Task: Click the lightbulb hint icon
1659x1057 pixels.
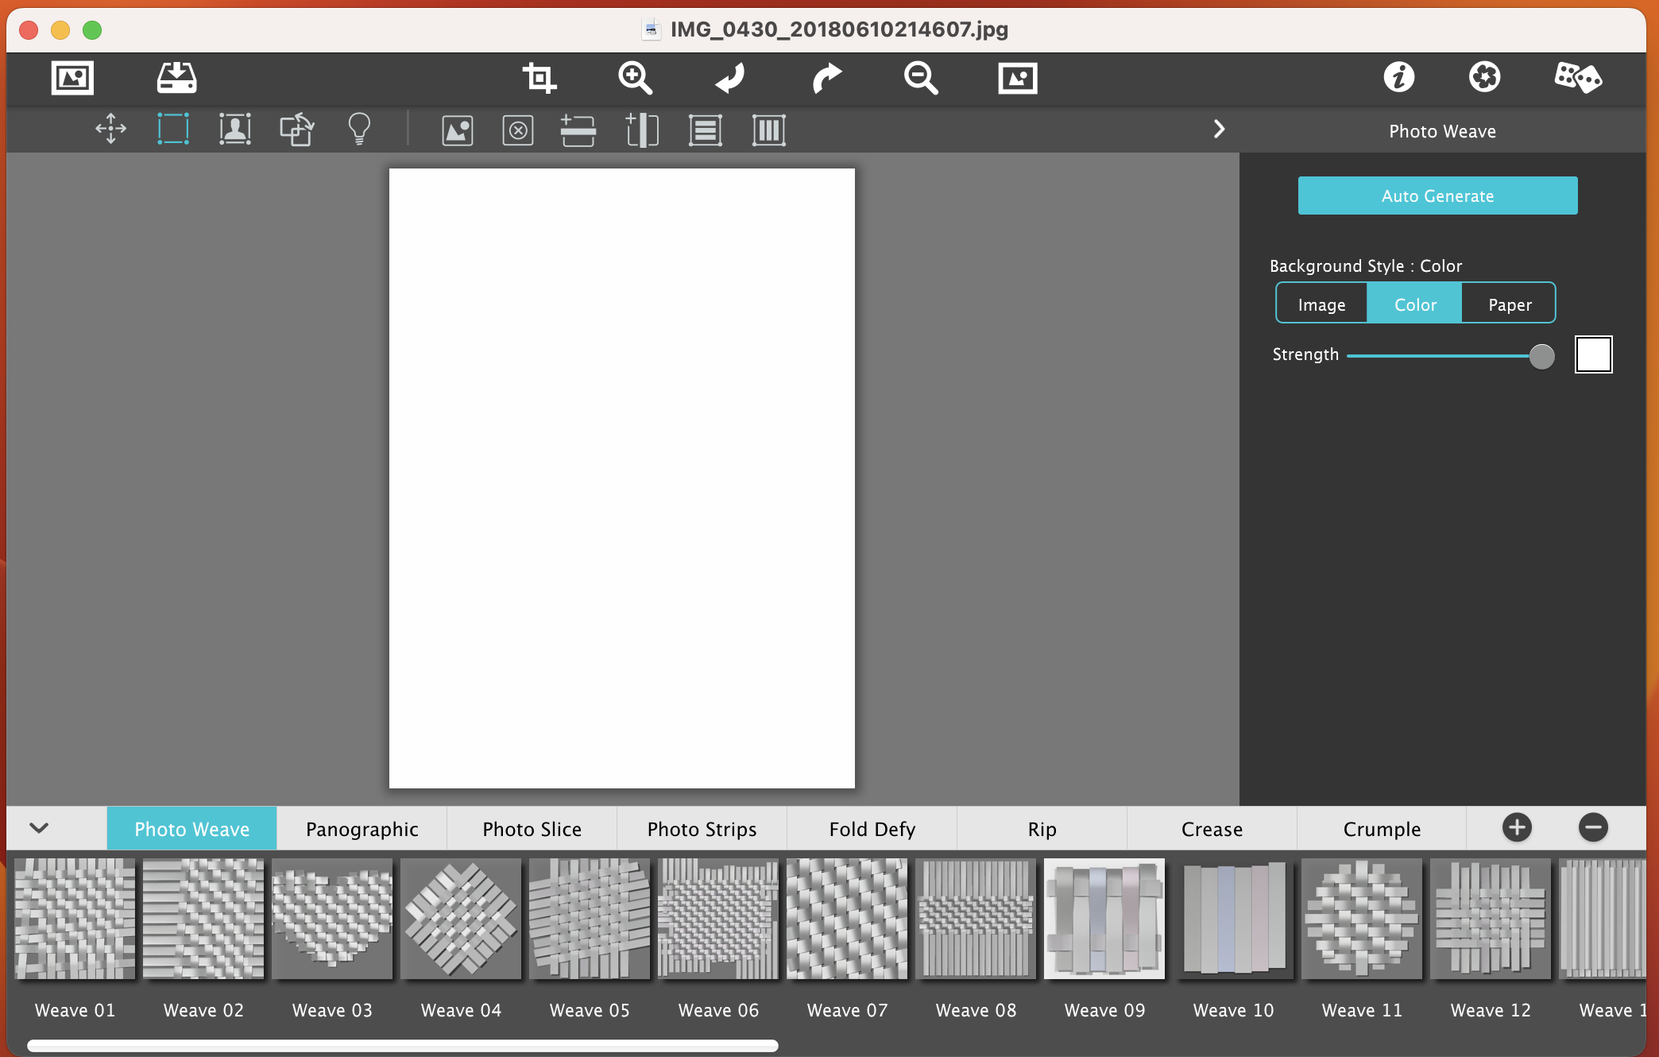Action: [x=359, y=130]
